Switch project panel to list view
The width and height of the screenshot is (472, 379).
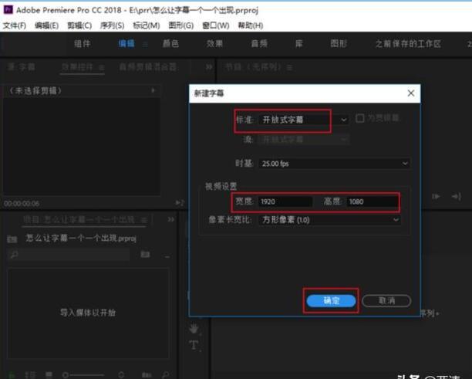coord(30,375)
